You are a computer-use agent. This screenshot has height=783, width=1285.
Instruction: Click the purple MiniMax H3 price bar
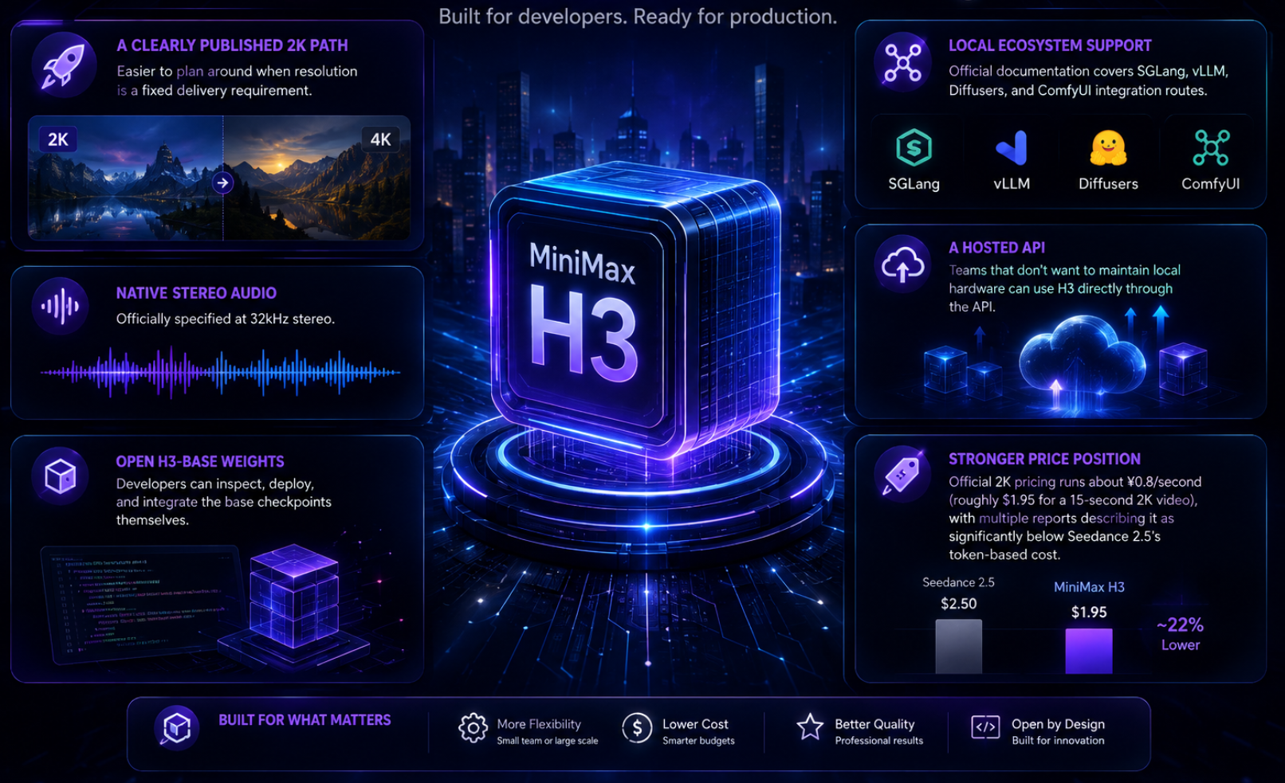1088,651
